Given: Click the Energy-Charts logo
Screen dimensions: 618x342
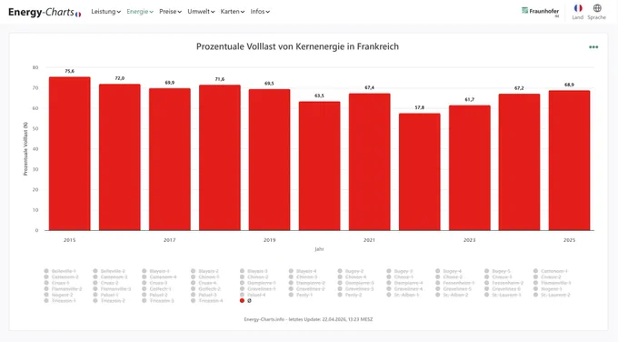Looking at the screenshot, I should click(x=45, y=12).
